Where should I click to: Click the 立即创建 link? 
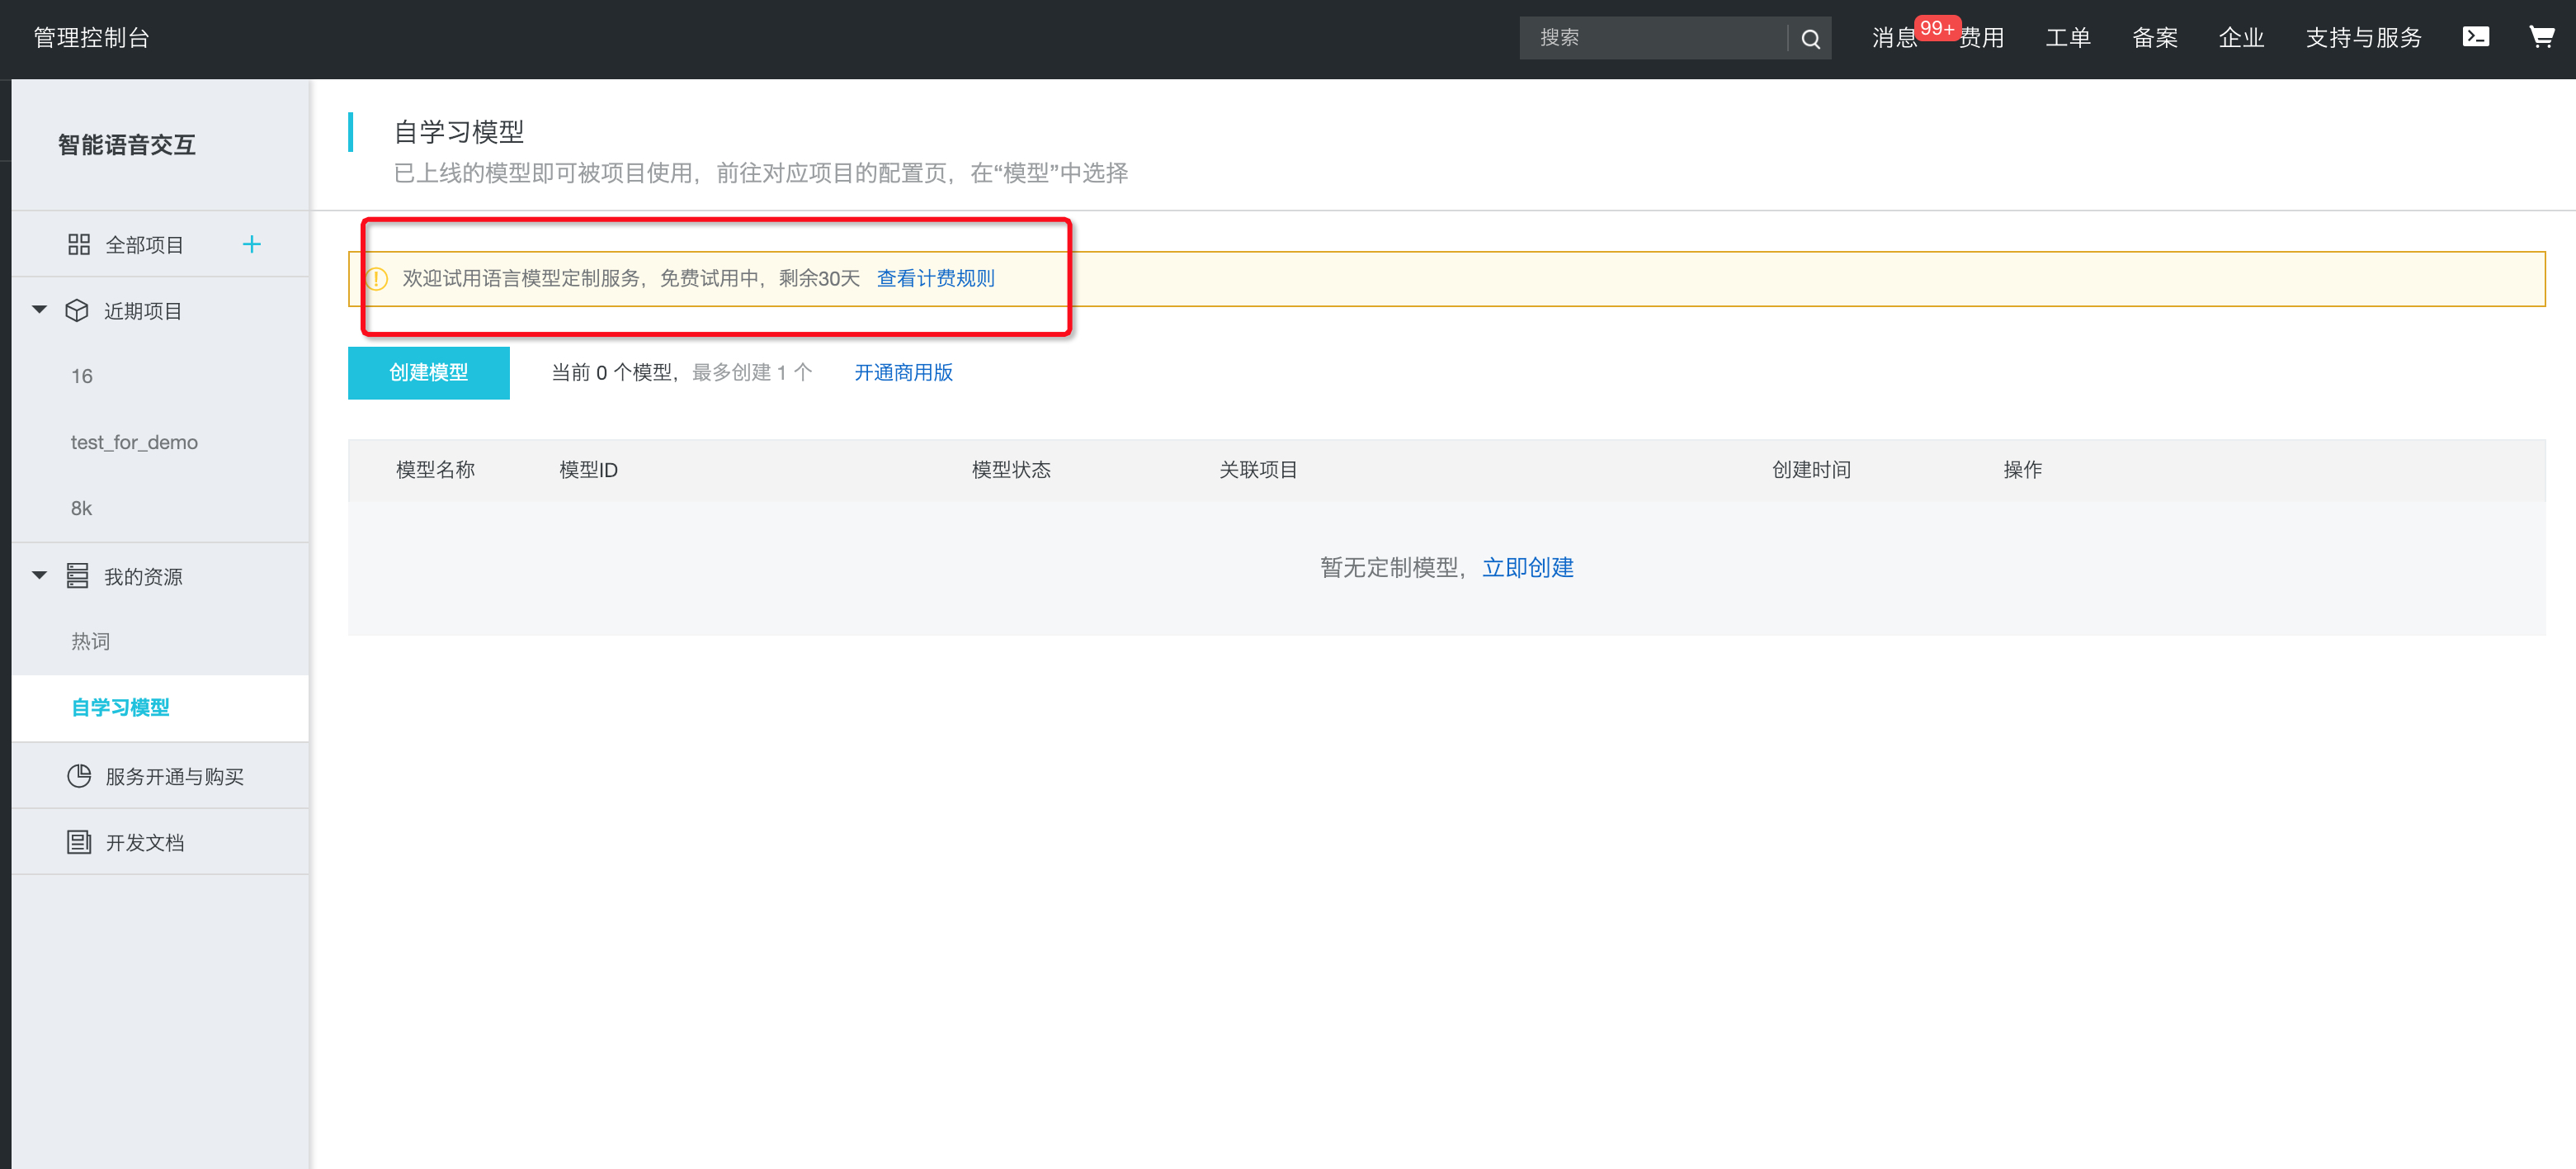tap(1527, 567)
